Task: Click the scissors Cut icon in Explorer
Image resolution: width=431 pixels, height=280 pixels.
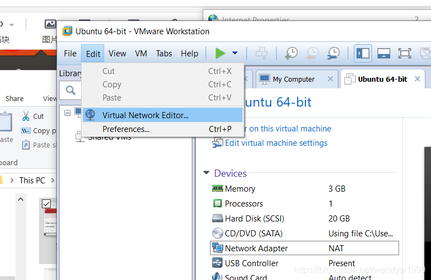Action: tap(26, 116)
